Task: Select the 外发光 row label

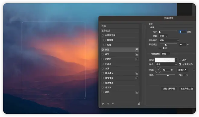Action: [108, 87]
